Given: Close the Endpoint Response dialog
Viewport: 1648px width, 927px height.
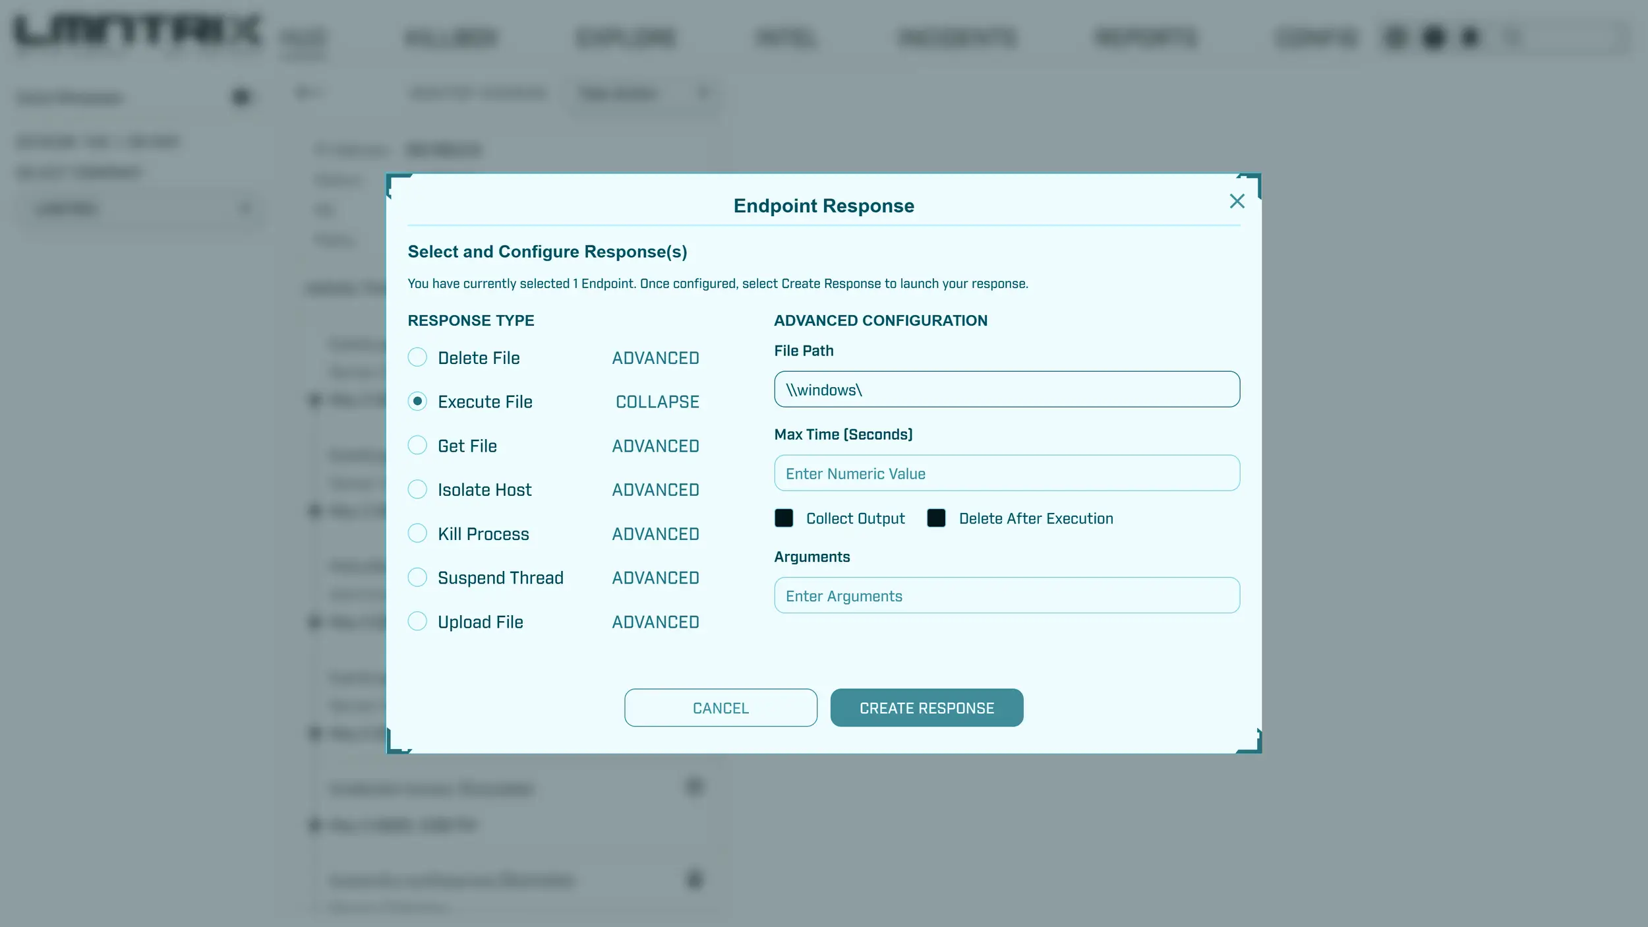Looking at the screenshot, I should click(1237, 201).
